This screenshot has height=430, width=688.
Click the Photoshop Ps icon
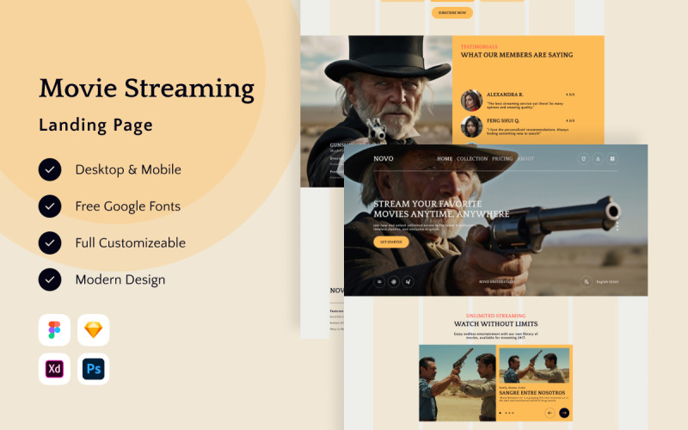(94, 369)
